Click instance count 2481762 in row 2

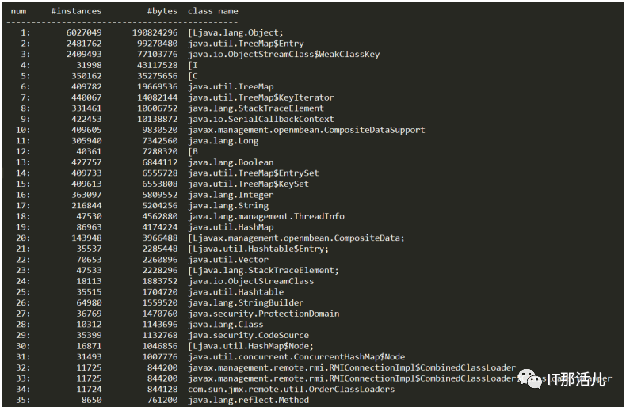pos(84,44)
